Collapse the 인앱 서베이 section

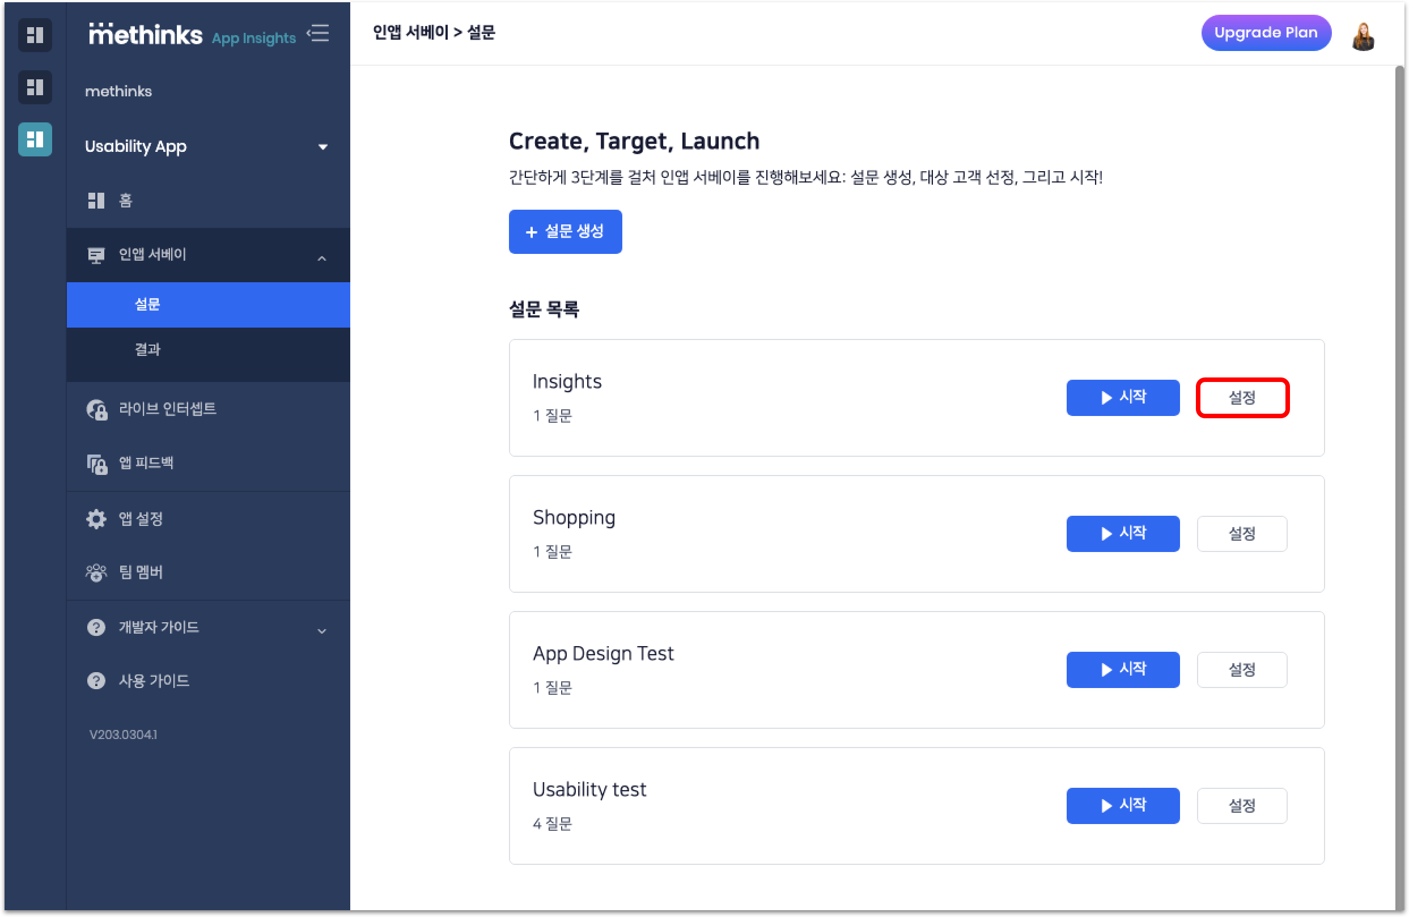point(321,257)
